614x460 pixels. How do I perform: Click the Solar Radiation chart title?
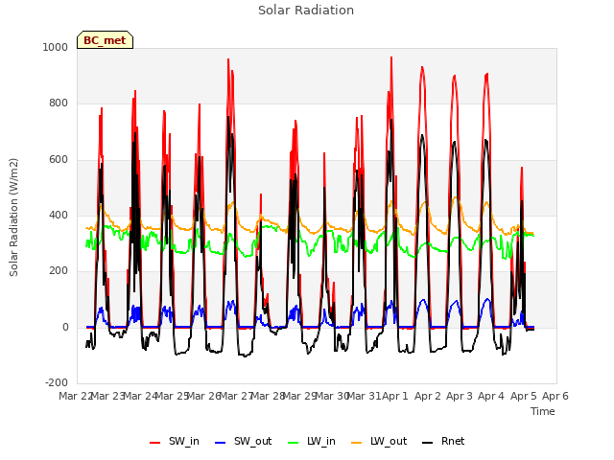pyautogui.click(x=306, y=11)
